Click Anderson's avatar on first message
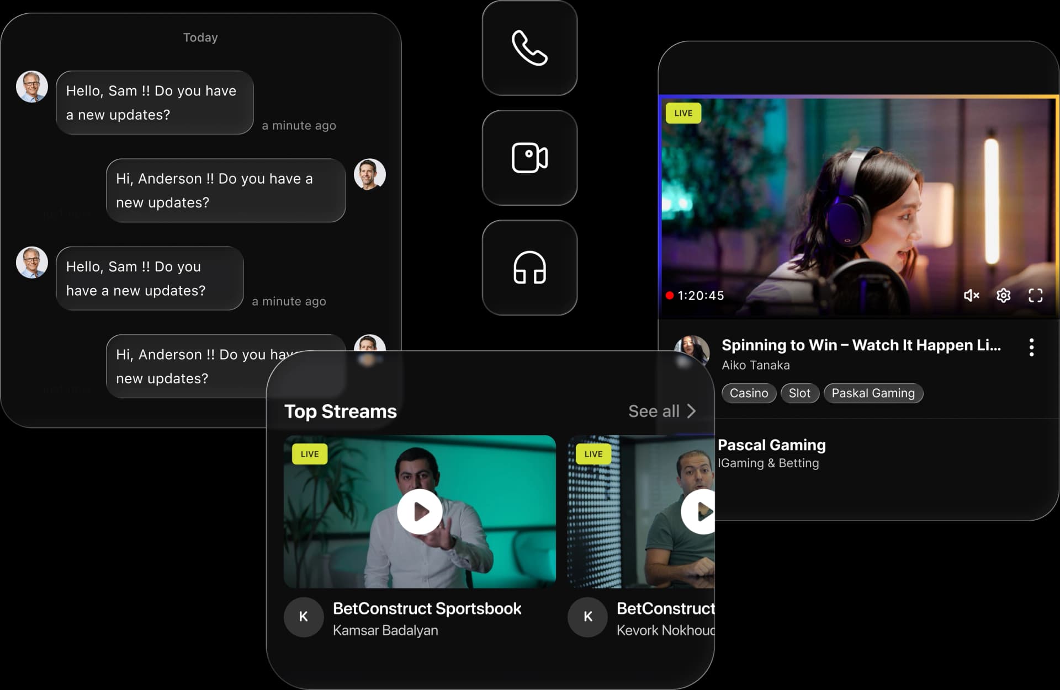The image size is (1060, 690). pyautogui.click(x=32, y=87)
